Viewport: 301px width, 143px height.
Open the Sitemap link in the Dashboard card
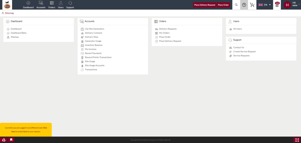click(x=15, y=37)
